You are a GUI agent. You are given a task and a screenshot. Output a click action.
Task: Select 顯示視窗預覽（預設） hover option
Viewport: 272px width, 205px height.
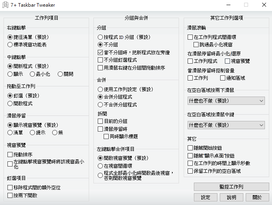click(33, 125)
